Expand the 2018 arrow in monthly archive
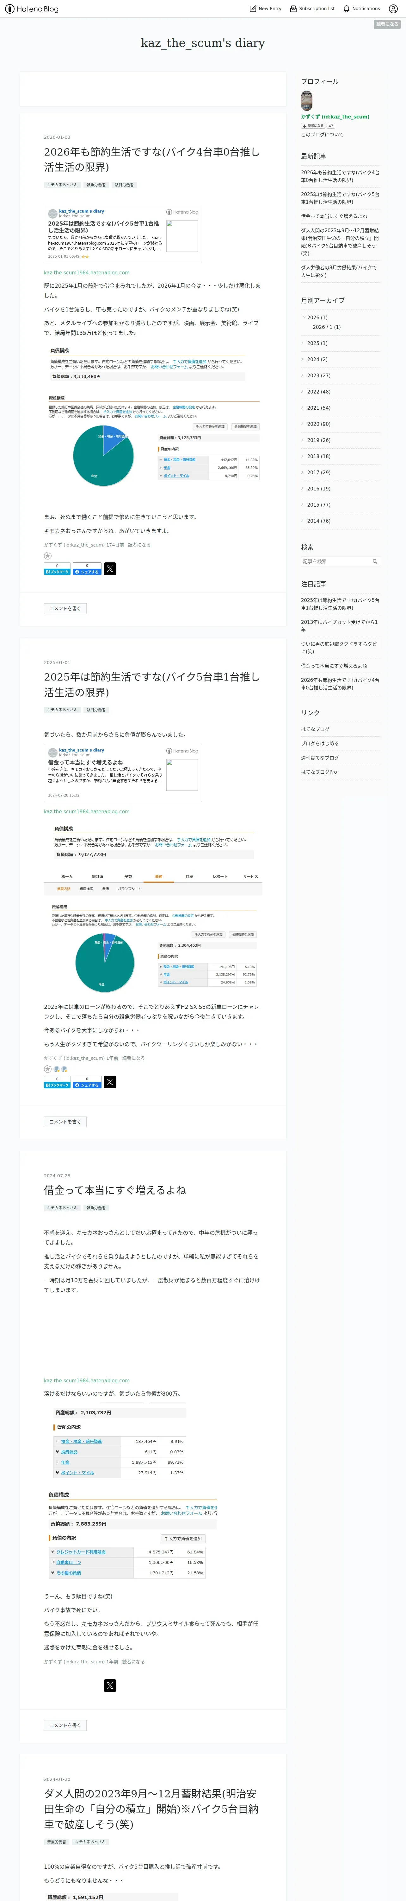The image size is (406, 1901). point(303,456)
